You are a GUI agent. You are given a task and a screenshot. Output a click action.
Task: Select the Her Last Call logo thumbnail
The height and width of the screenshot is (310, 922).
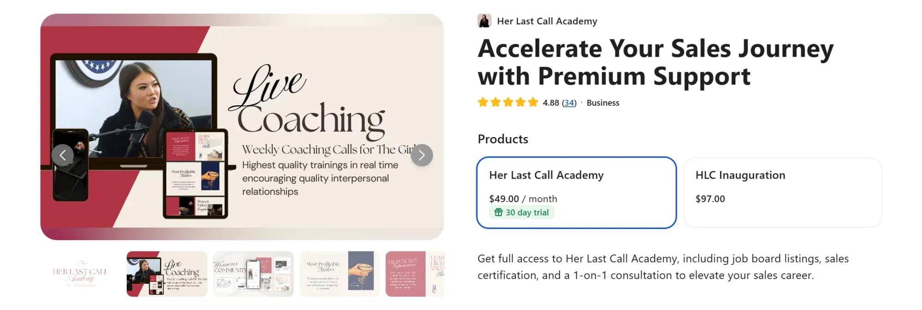click(80, 274)
